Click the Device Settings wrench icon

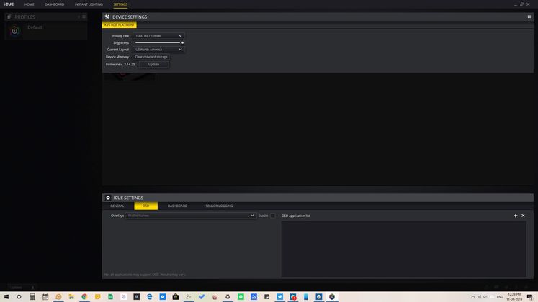coord(107,17)
